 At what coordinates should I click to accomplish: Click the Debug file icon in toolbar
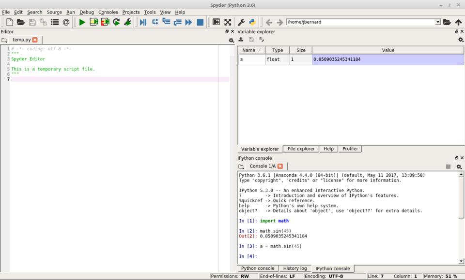(143, 22)
